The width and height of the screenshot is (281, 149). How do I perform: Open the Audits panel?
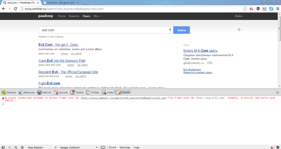pos(107,93)
